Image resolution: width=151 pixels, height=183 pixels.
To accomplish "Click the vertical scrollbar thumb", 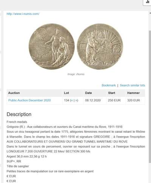I will coord(150,96).
